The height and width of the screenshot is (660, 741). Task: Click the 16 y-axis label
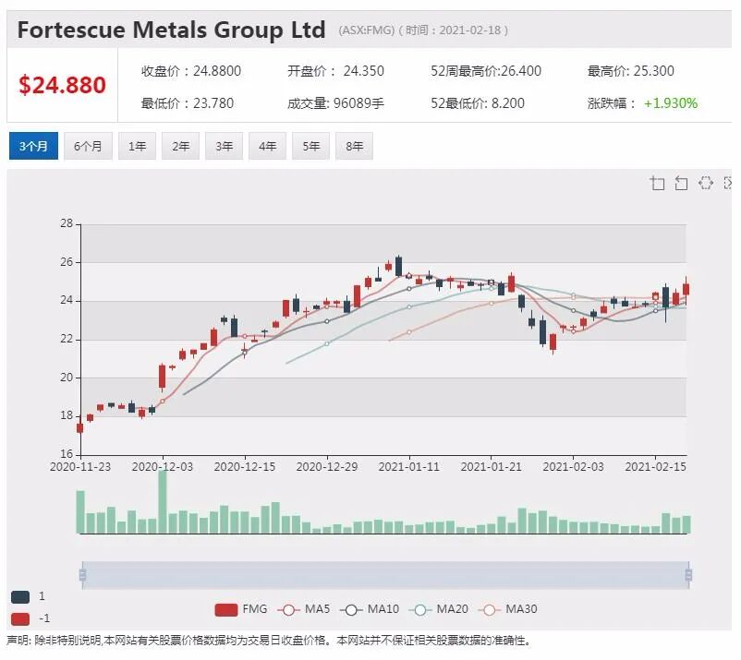(x=67, y=454)
